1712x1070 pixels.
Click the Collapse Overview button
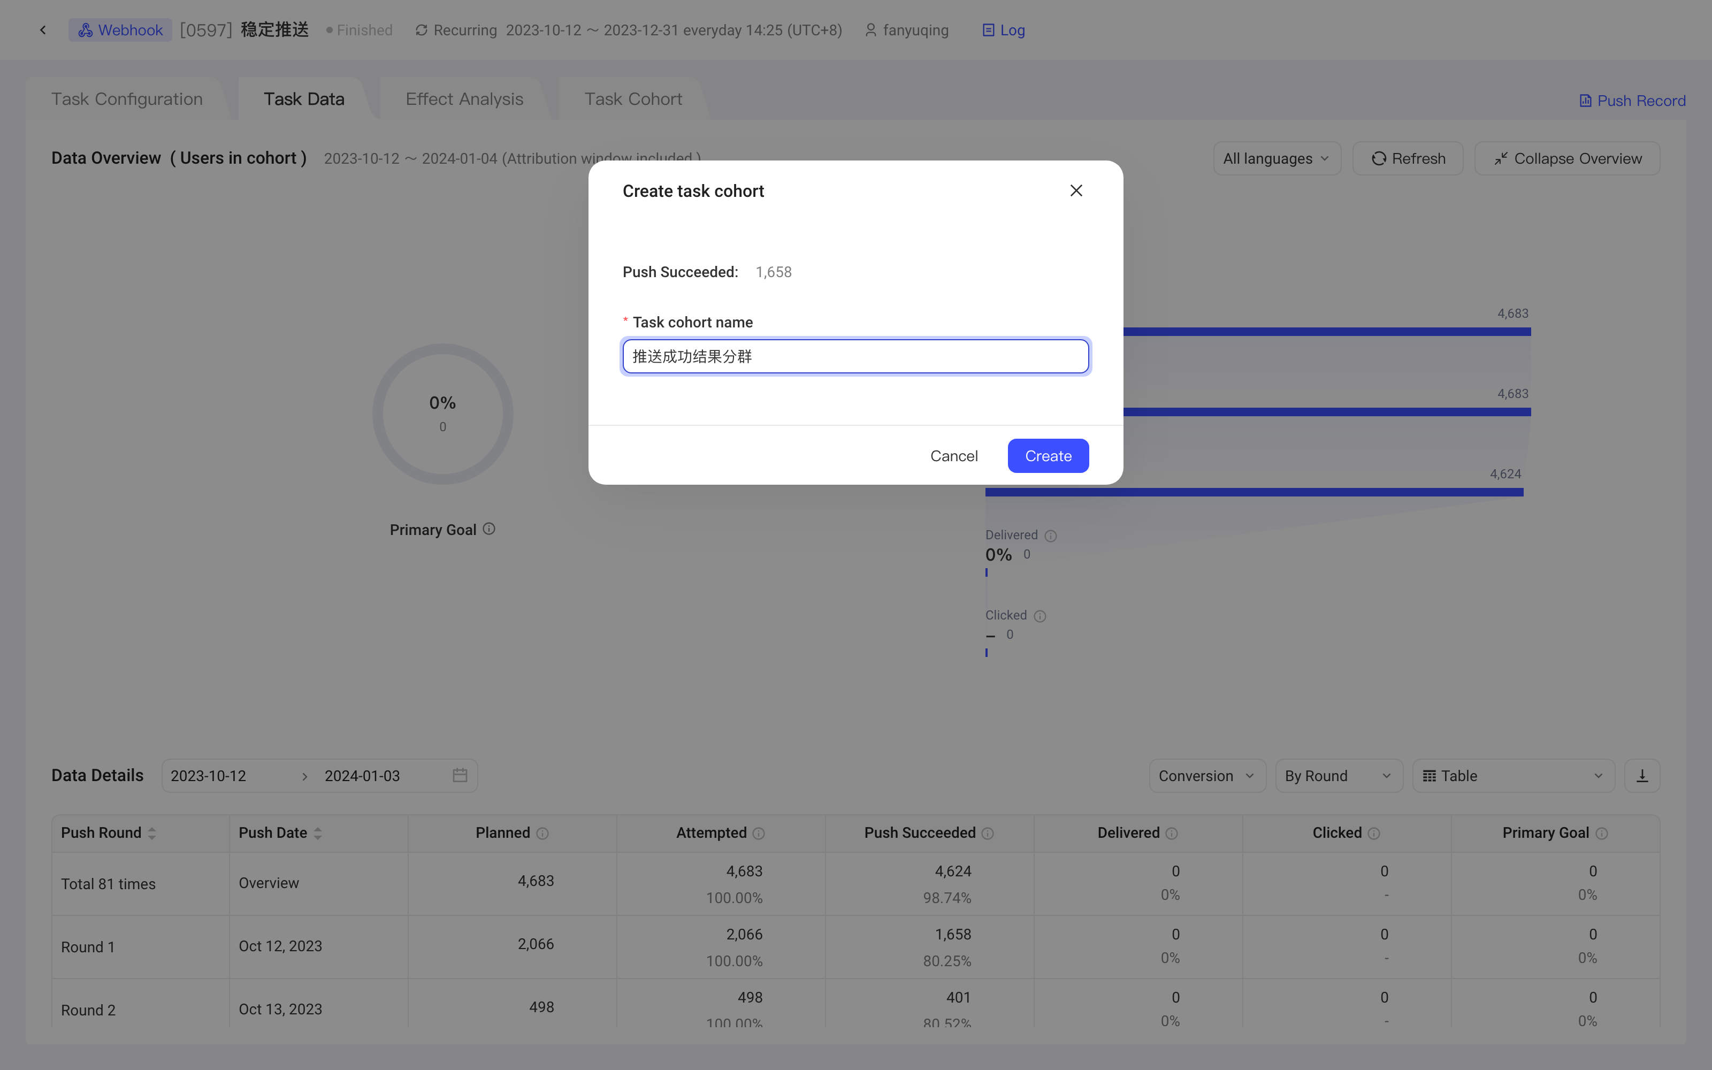tap(1567, 158)
